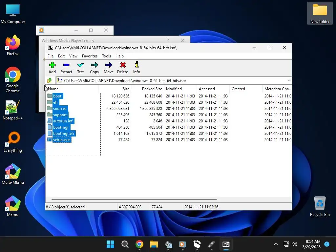336x252 pixels.
Task: Click the 7-Zip taskbar icon
Action: (x=226, y=244)
